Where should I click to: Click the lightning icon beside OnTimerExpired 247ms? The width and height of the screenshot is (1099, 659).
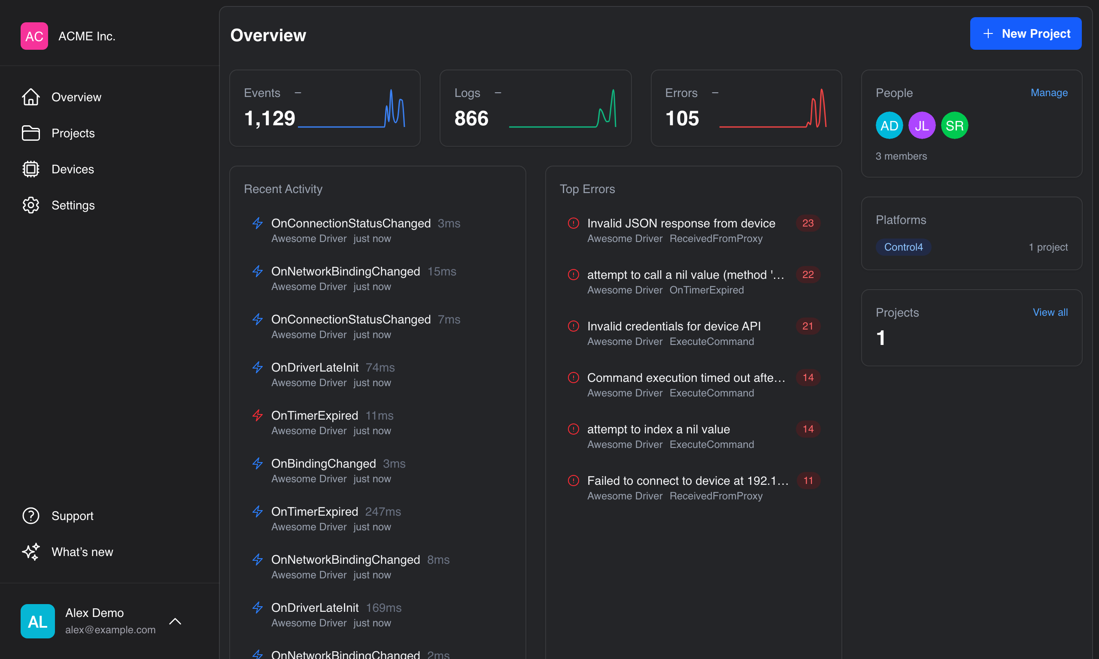(x=258, y=511)
